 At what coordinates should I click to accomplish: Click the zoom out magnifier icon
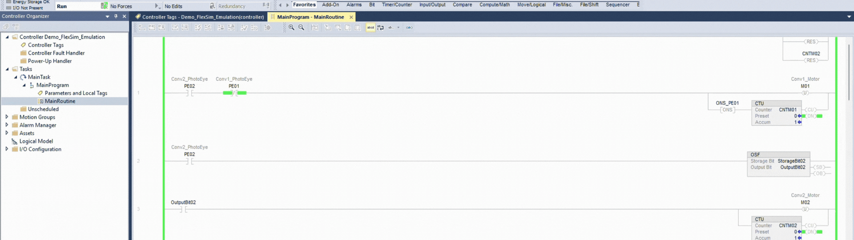pyautogui.click(x=301, y=28)
